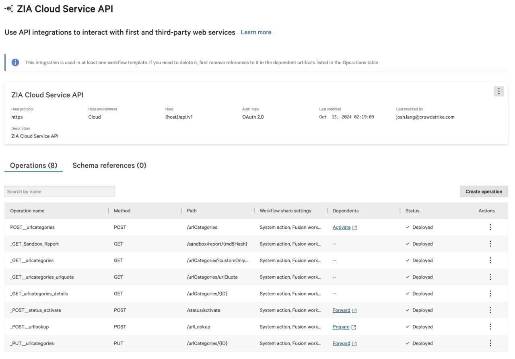This screenshot has width=515, height=359.
Task: Open actions menu for _POST__status_activate row
Action: point(490,310)
